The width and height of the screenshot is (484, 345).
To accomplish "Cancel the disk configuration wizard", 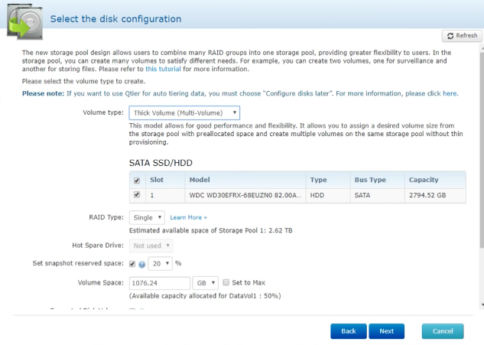I will pos(442,331).
